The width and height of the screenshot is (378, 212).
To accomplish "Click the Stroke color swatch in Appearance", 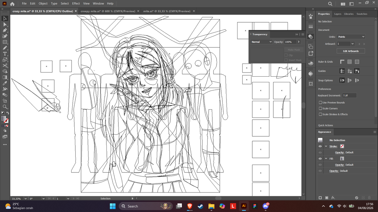I will (x=342, y=146).
